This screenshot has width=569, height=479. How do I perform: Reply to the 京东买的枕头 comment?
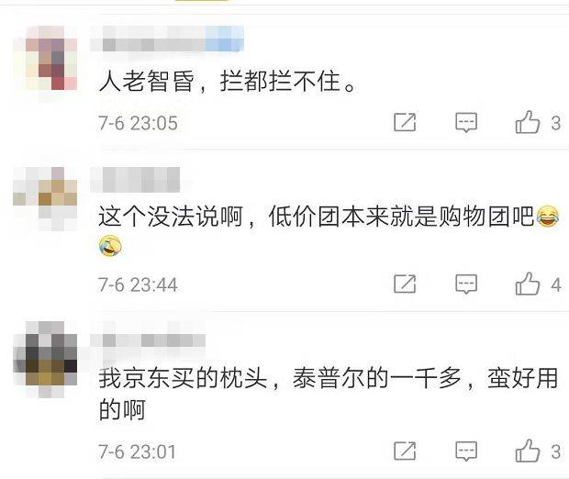point(466,451)
